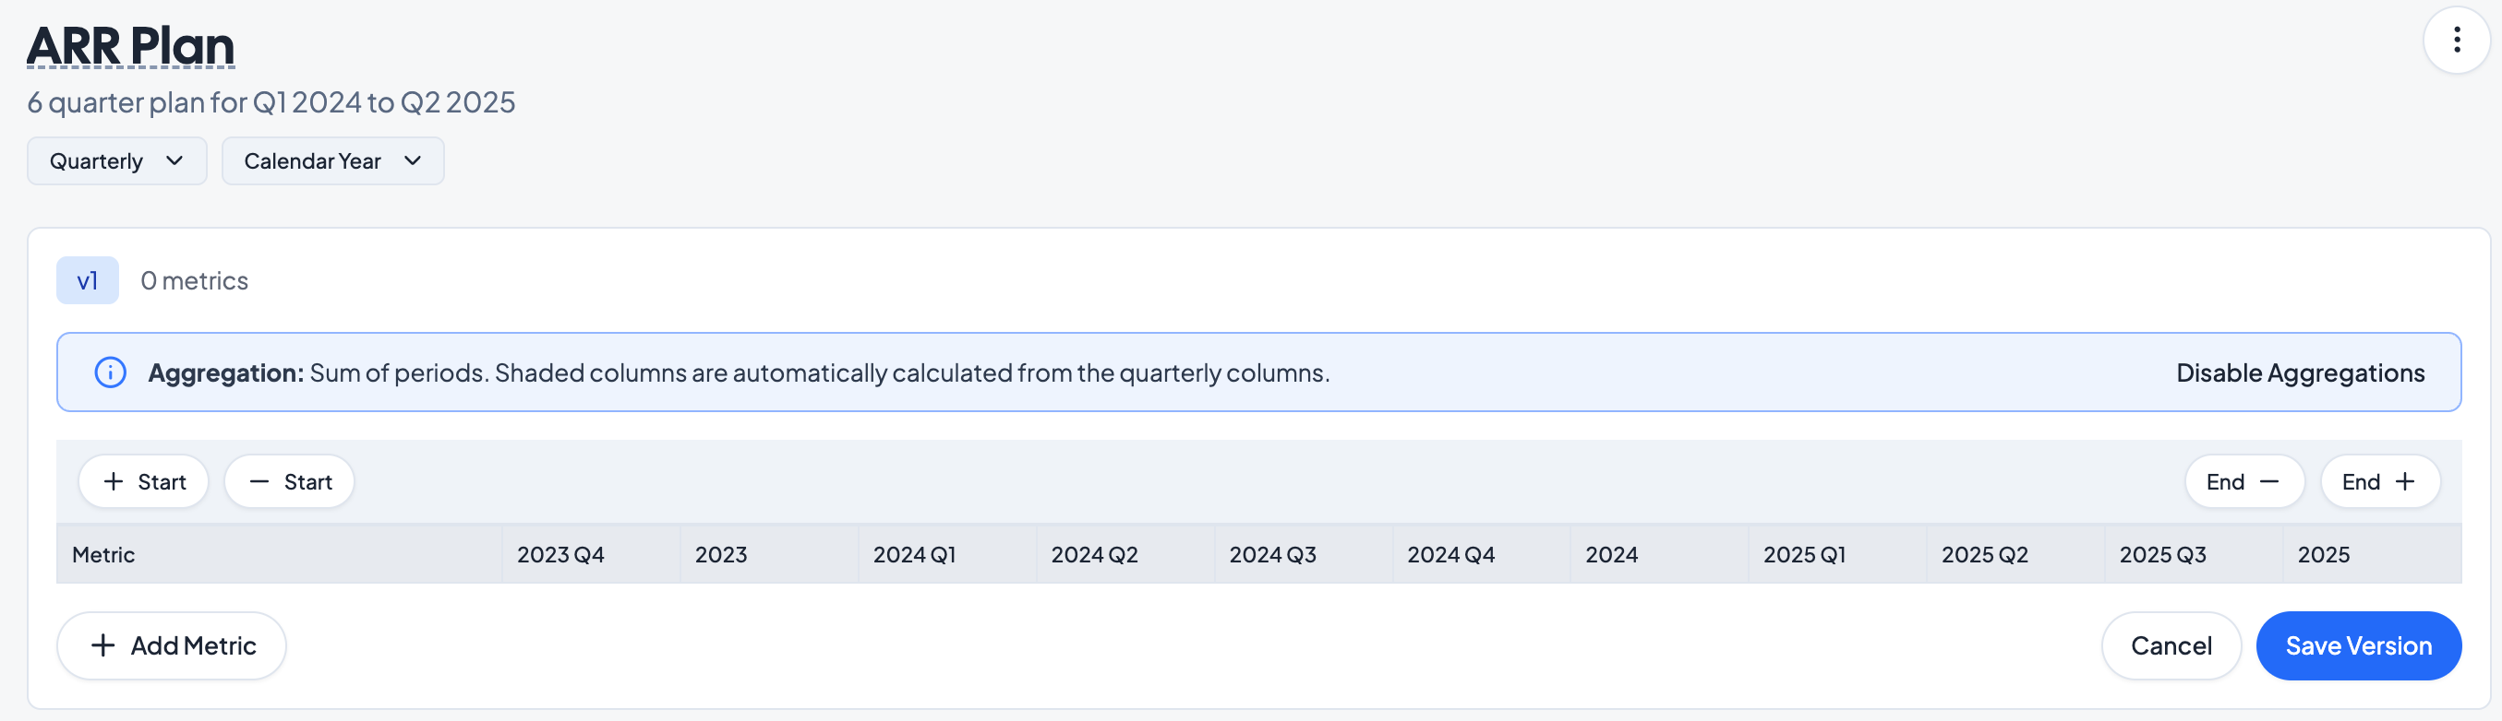The height and width of the screenshot is (721, 2502).
Task: Select the 2024 Q3 column header
Action: [1272, 554]
